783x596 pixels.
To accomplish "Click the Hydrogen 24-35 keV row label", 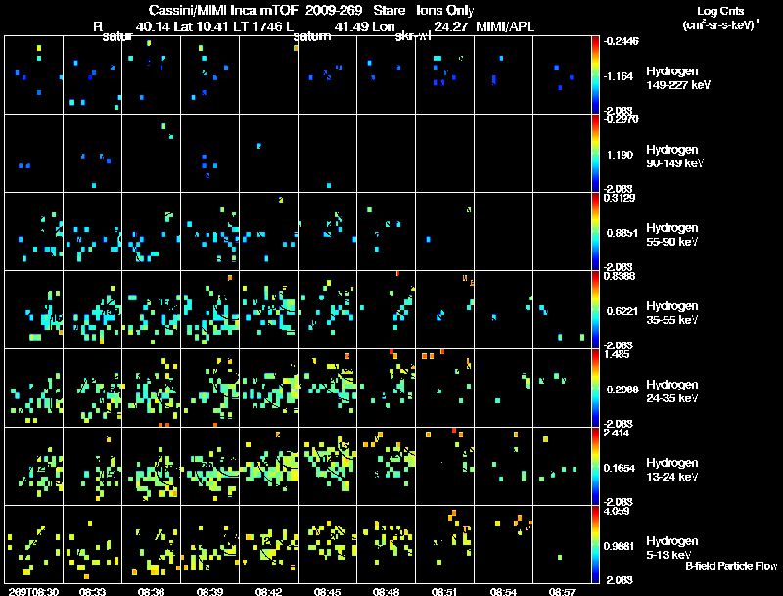I will (672, 391).
